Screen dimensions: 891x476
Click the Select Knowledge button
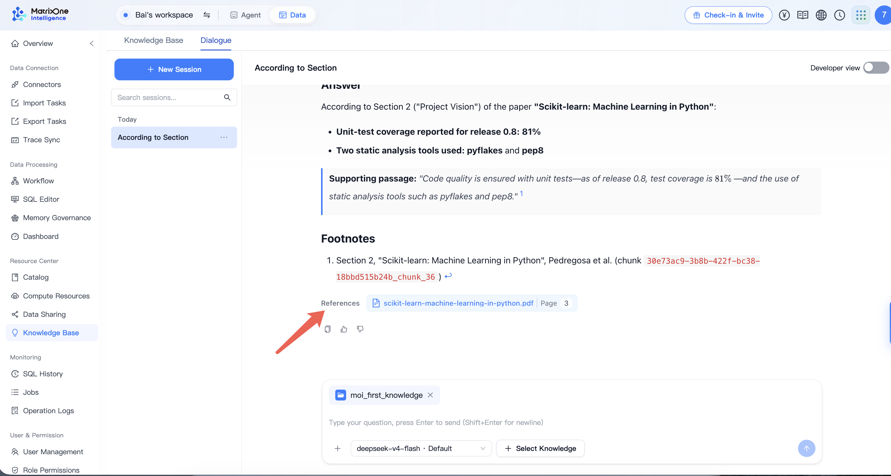540,448
